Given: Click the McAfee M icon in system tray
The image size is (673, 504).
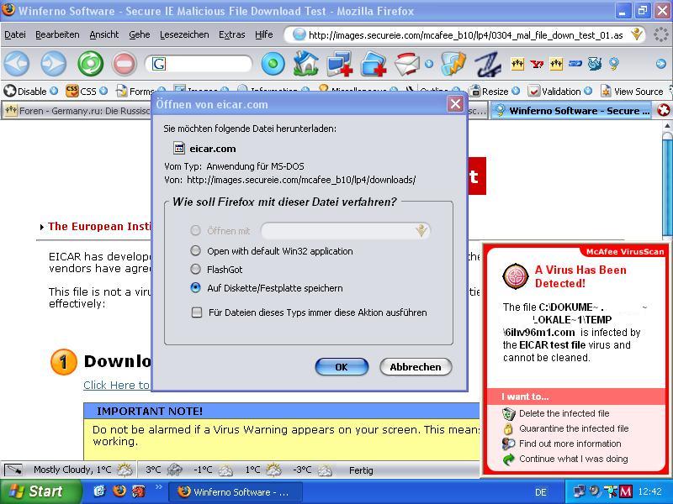Looking at the screenshot, I should click(626, 491).
